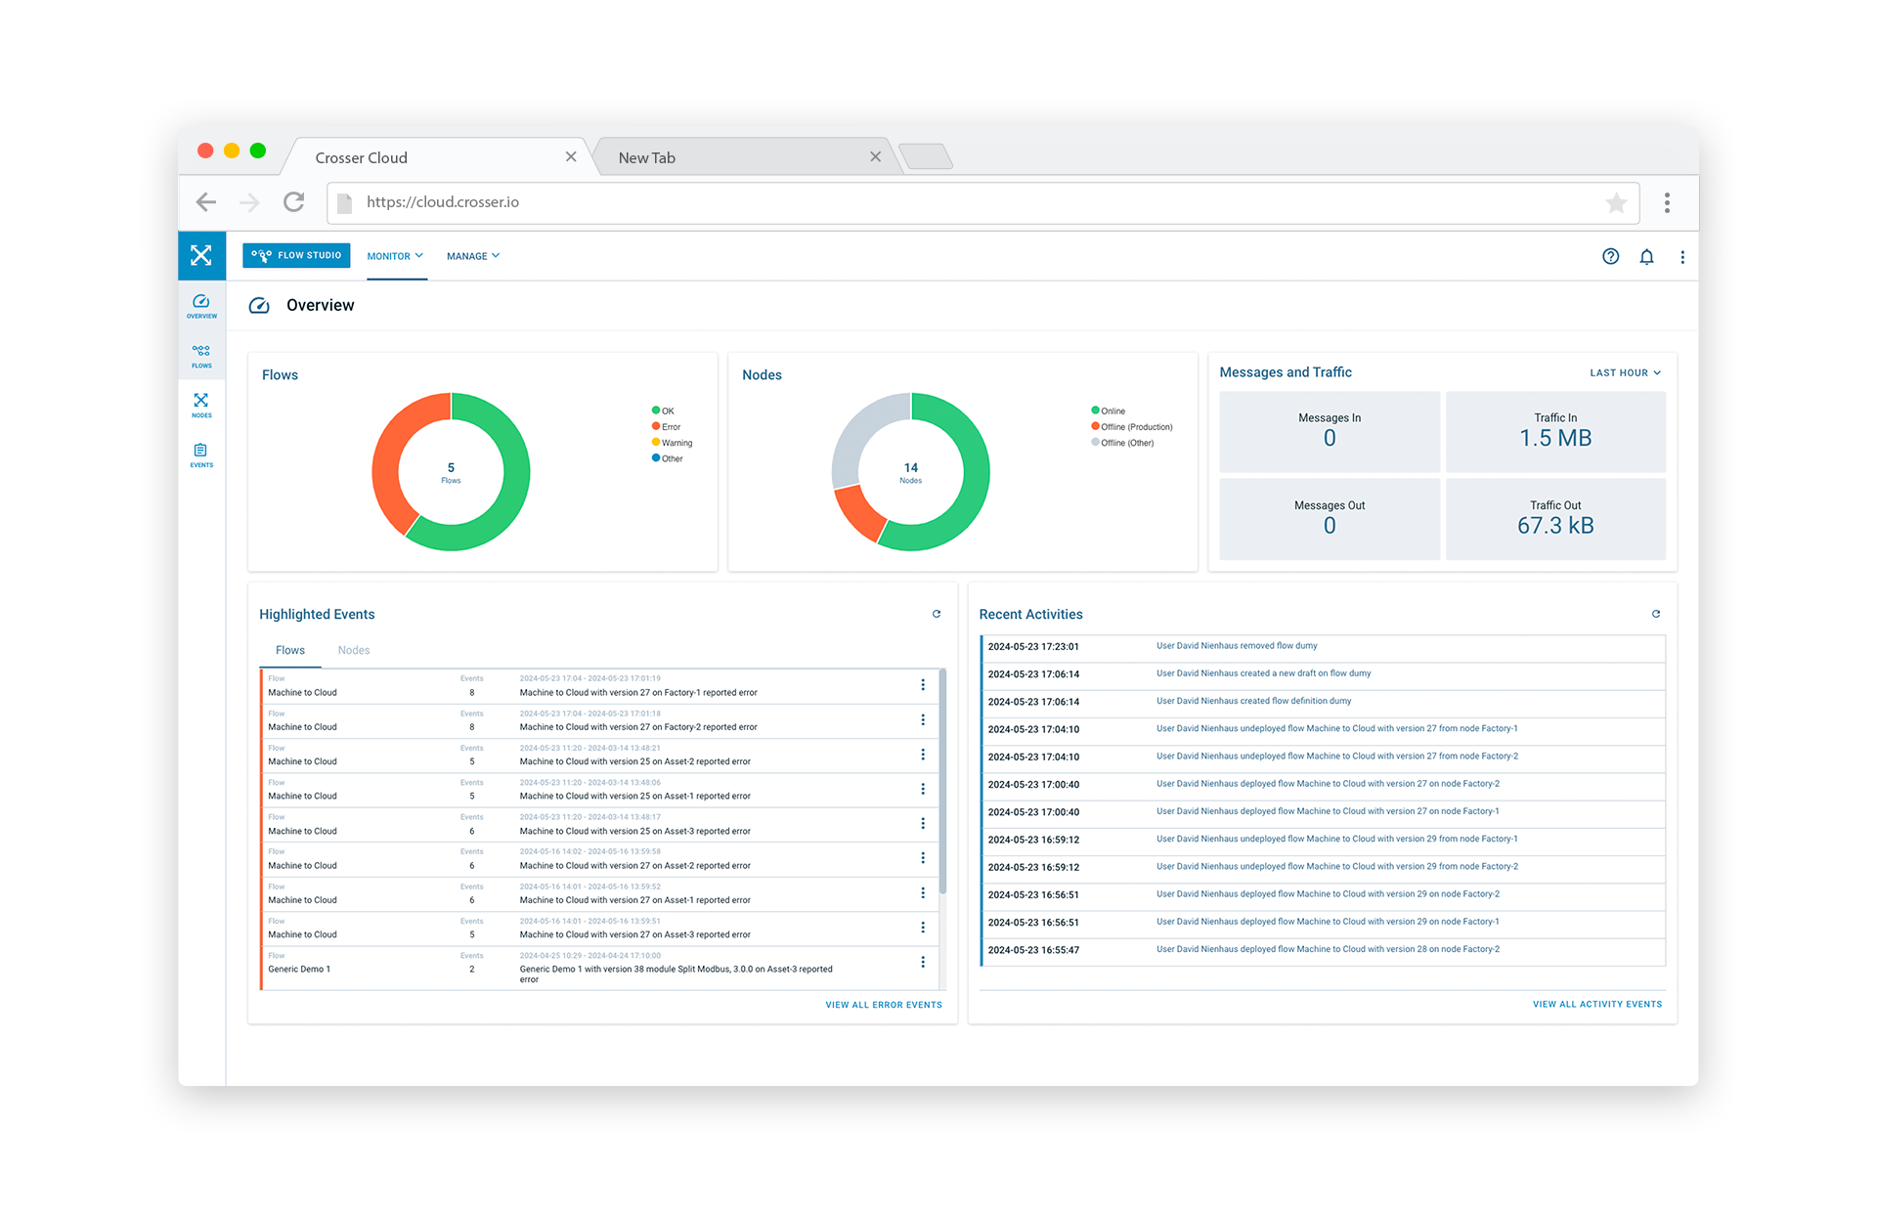Close the New Tab browser tab

(x=875, y=157)
